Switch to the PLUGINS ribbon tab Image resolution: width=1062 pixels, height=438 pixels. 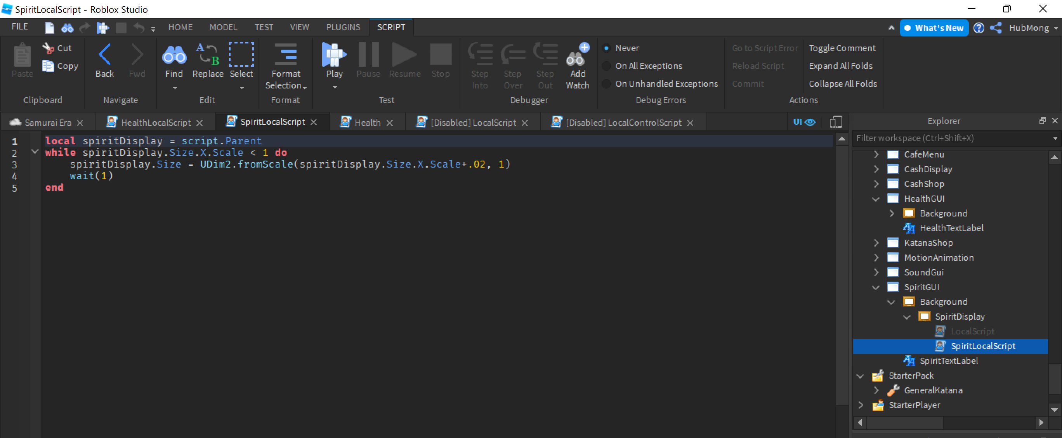coord(343,27)
